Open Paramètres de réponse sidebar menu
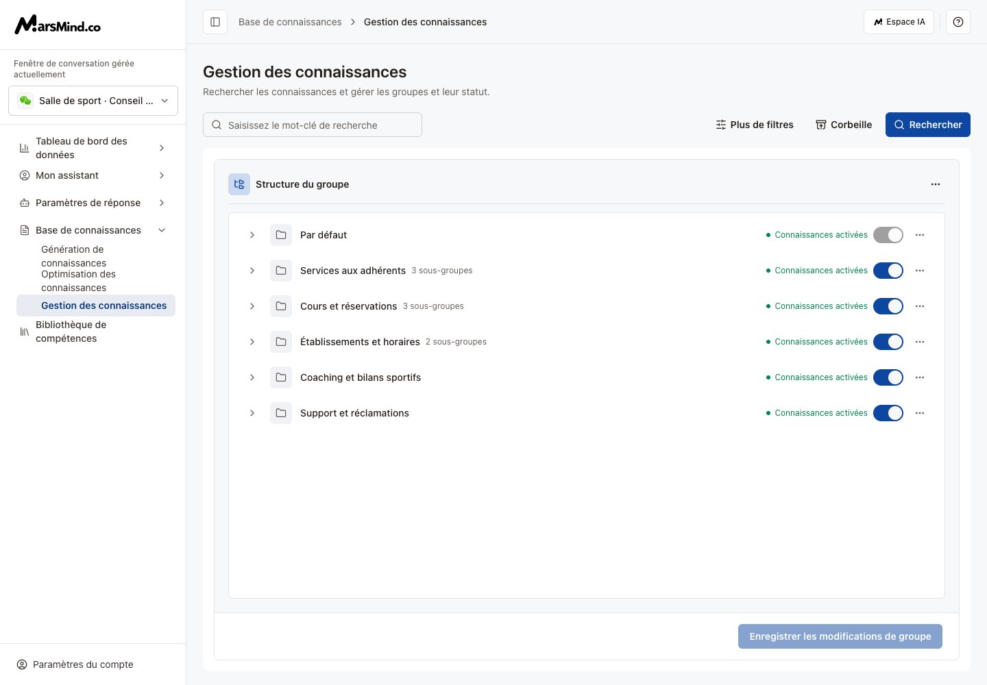The height and width of the screenshot is (685, 987). pos(93,203)
